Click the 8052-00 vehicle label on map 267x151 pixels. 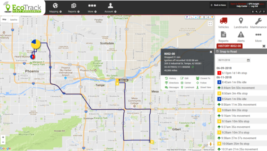point(123,80)
